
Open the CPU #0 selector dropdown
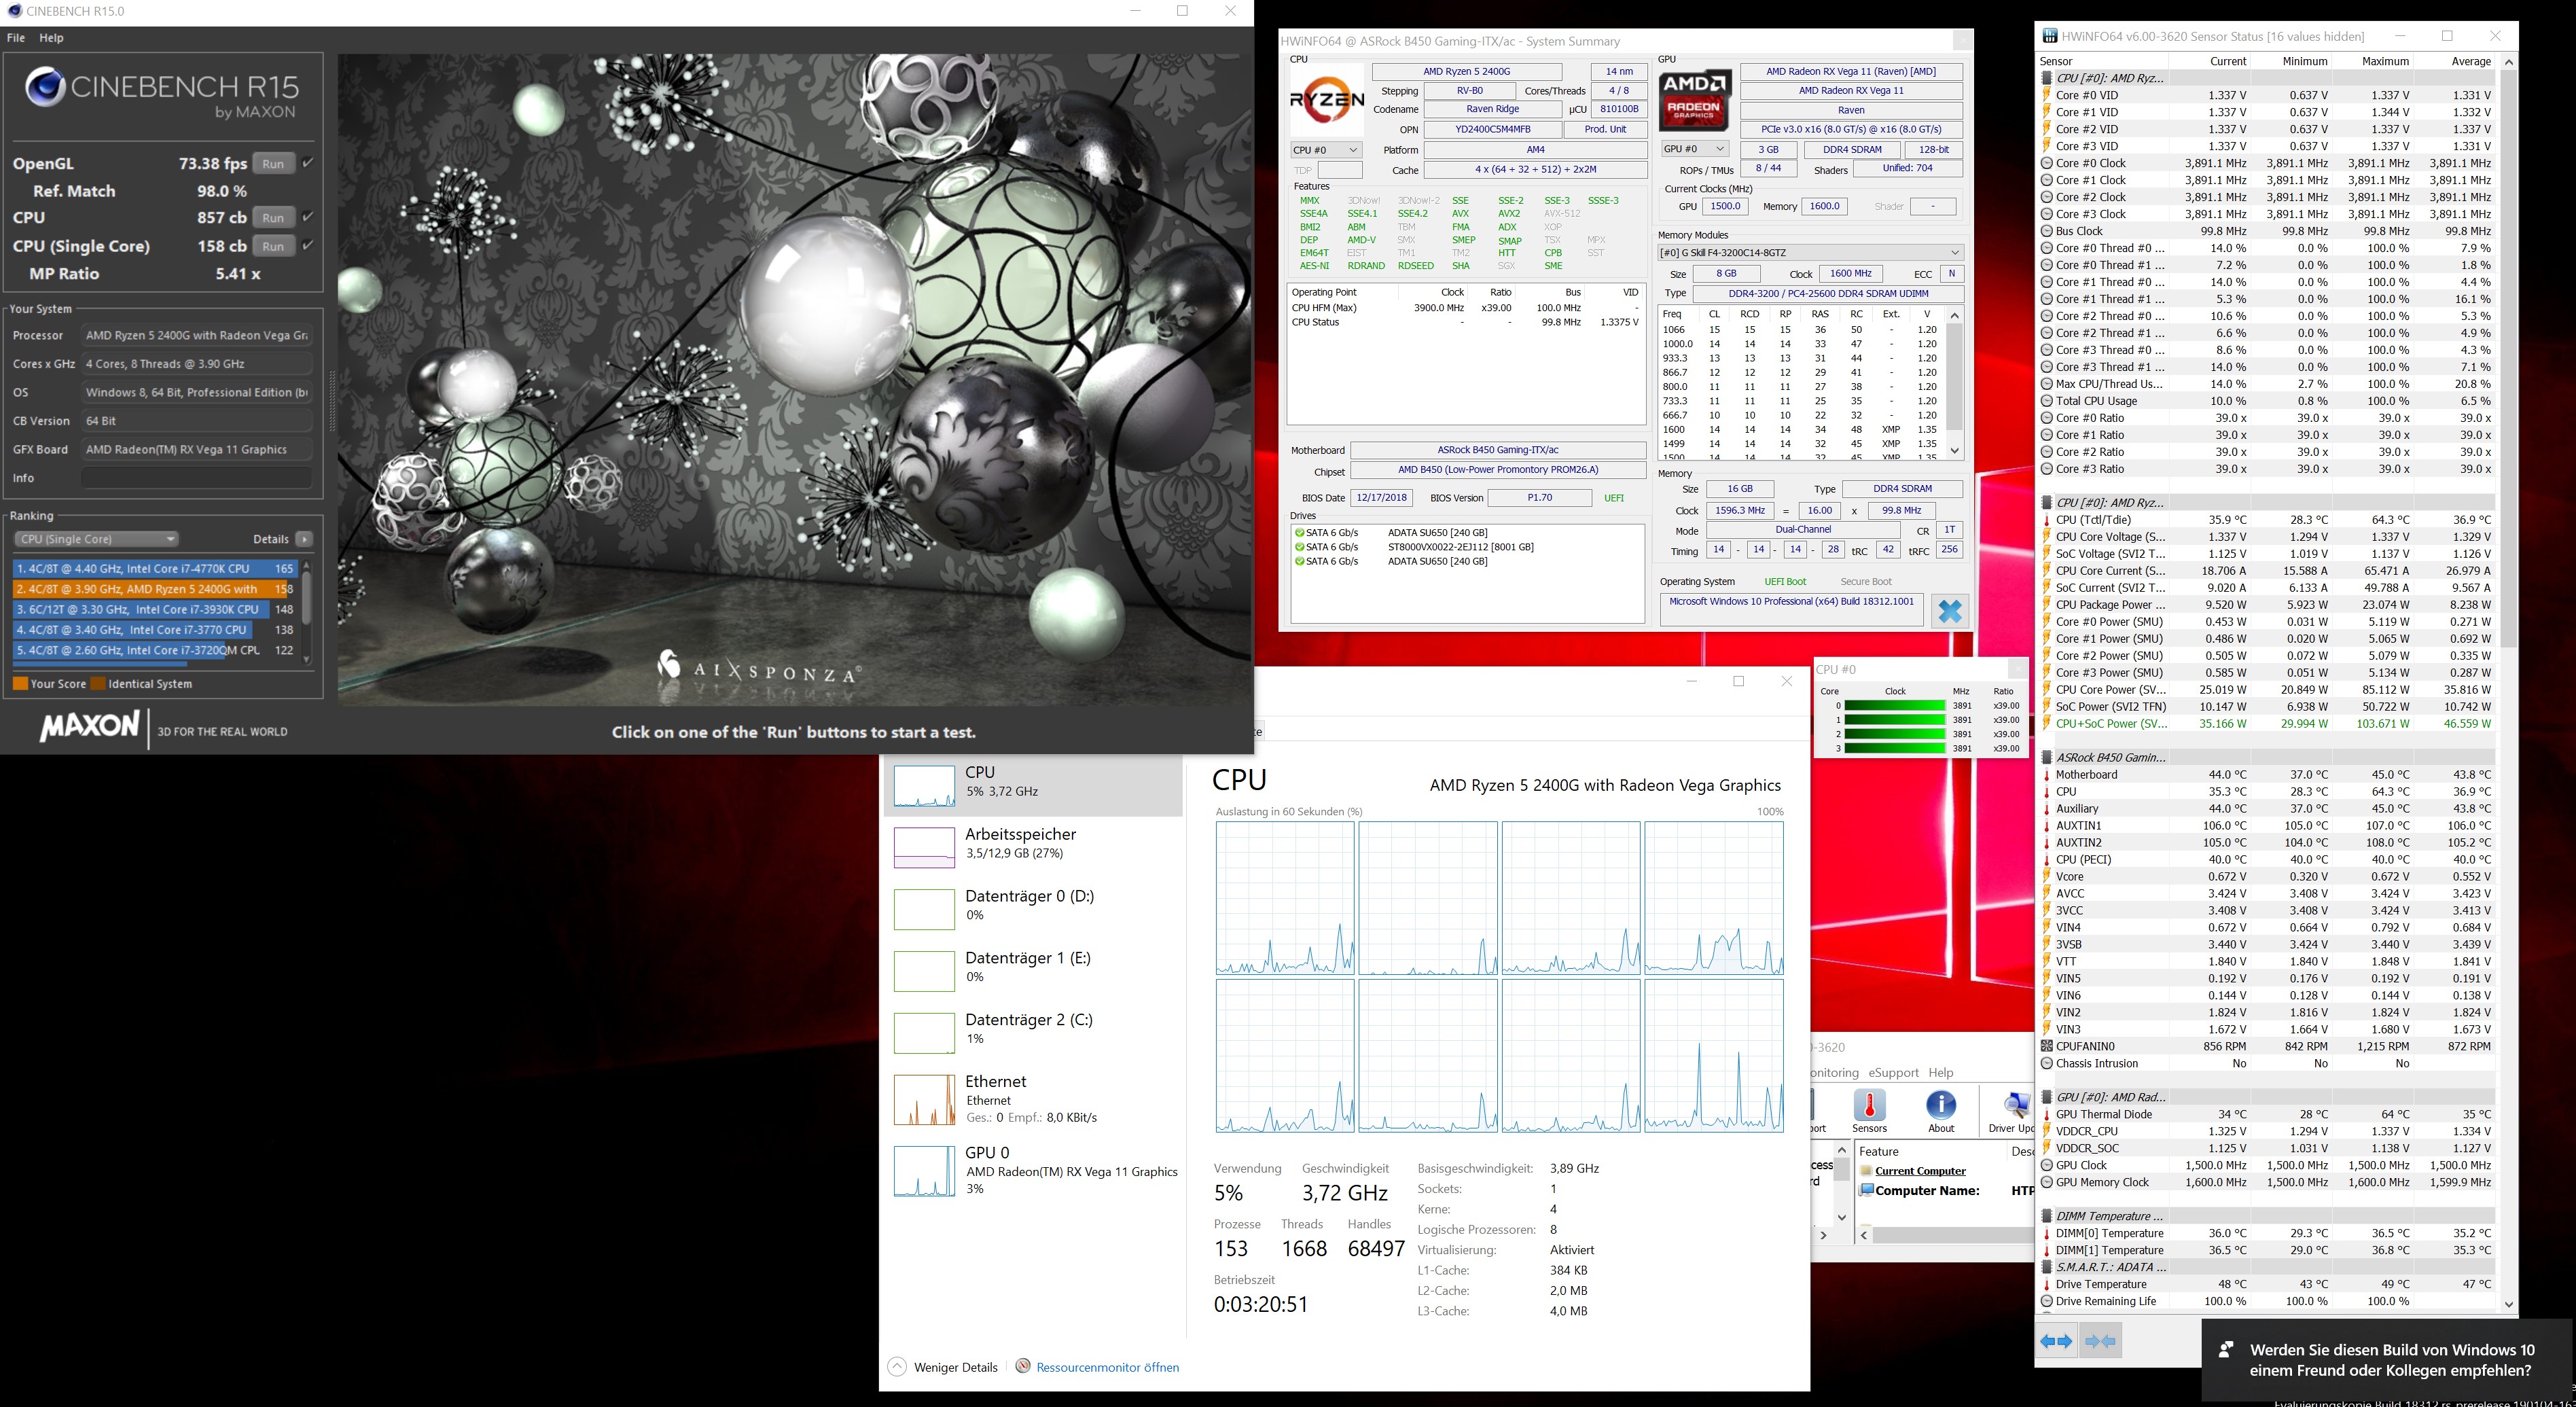click(1326, 150)
